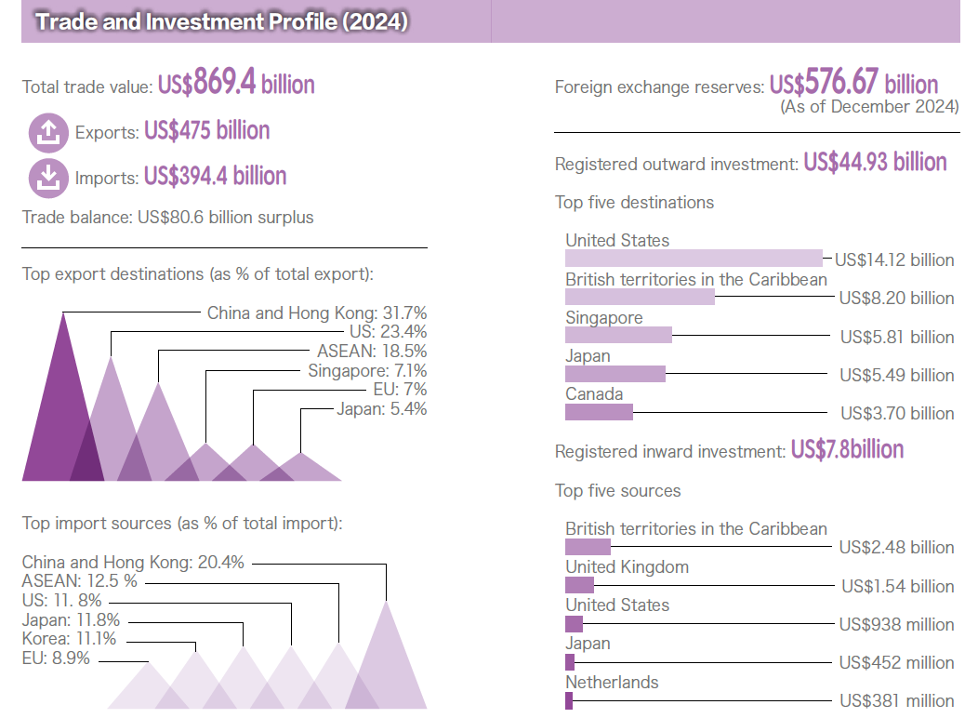Click the Imports download arrow icon
Screen dimensions: 978x718
(47, 177)
